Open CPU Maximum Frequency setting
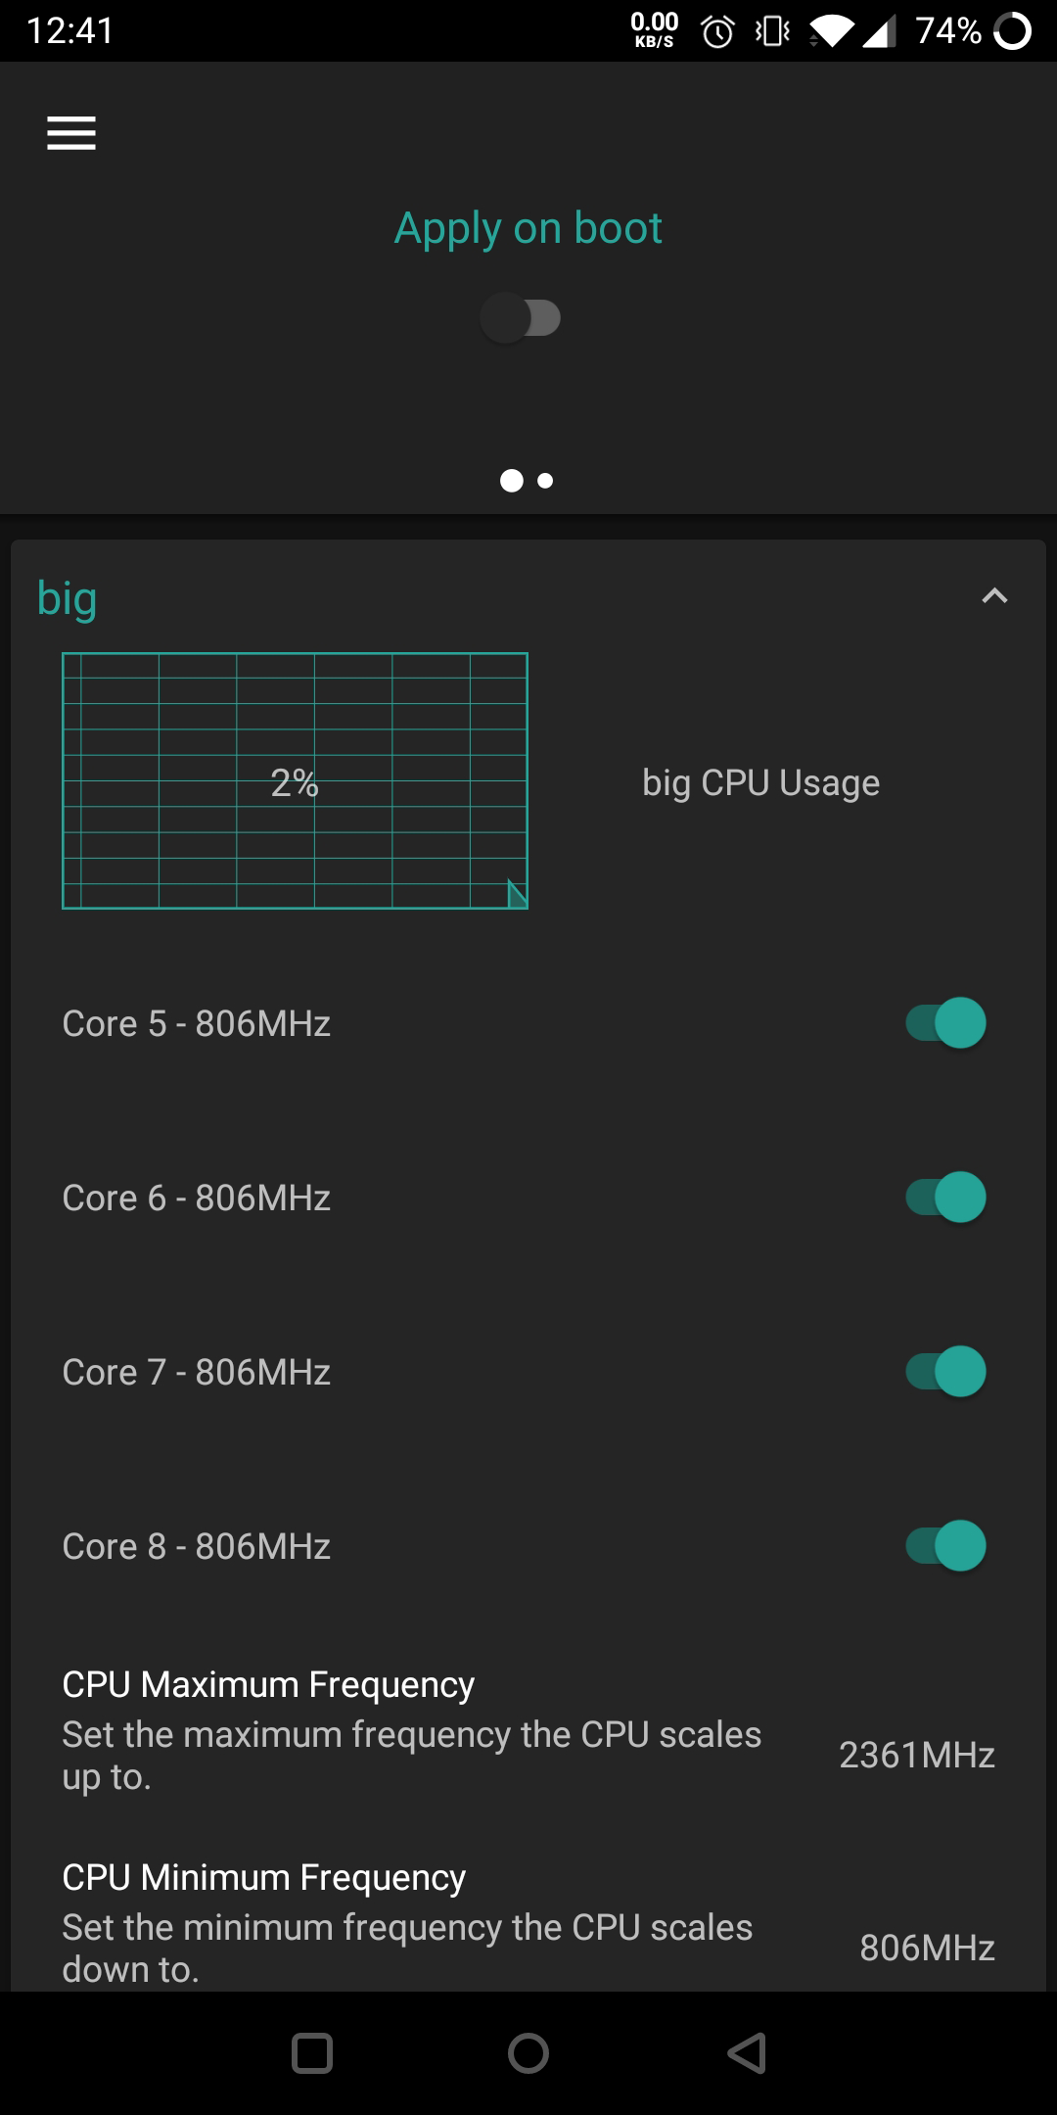Viewport: 1057px width, 2115px height. point(528,1731)
